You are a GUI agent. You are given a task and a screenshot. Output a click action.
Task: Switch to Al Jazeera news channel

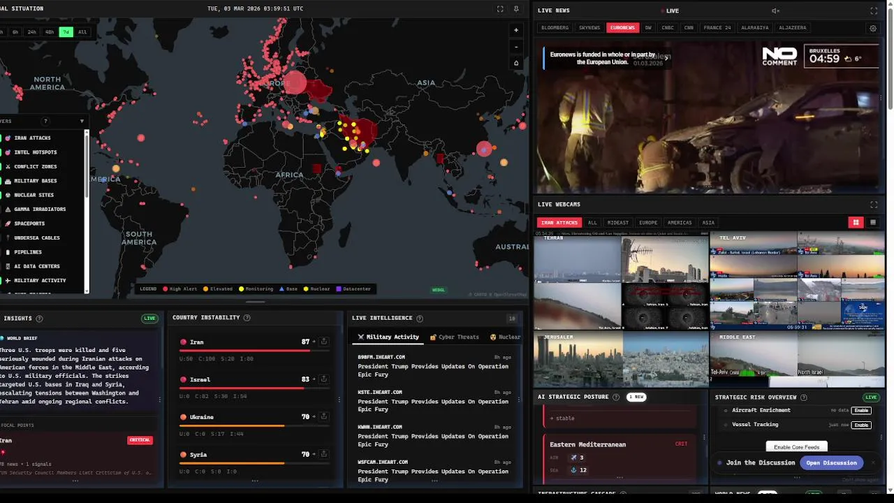[x=792, y=28]
